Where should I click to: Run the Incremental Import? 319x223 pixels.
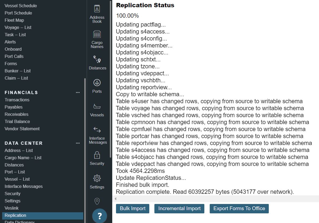(x=179, y=209)
